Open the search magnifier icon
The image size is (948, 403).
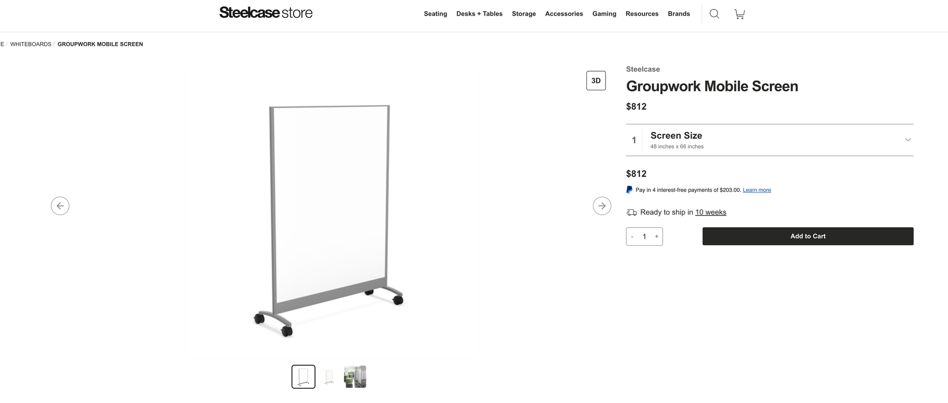(714, 14)
